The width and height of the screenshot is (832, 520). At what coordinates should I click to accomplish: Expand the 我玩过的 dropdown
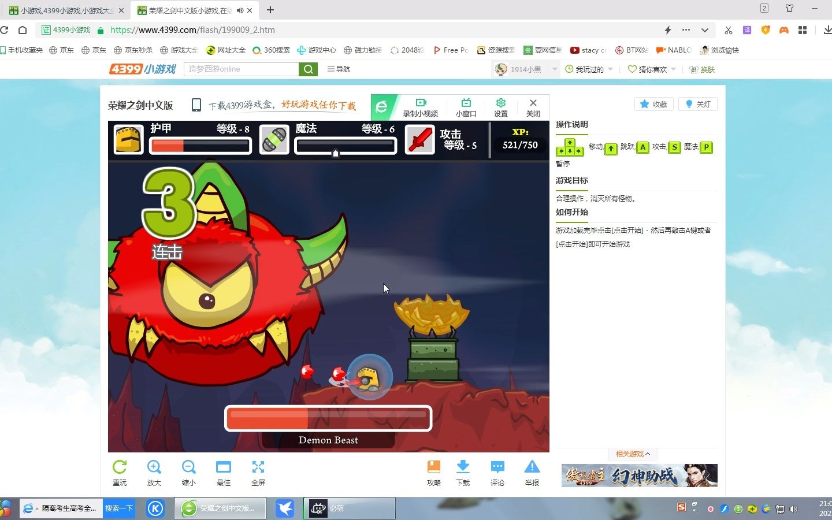(x=611, y=69)
